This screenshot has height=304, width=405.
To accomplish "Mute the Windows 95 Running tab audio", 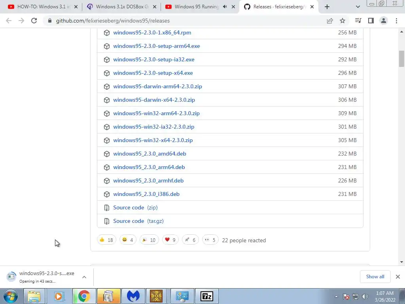I will pos(225,7).
